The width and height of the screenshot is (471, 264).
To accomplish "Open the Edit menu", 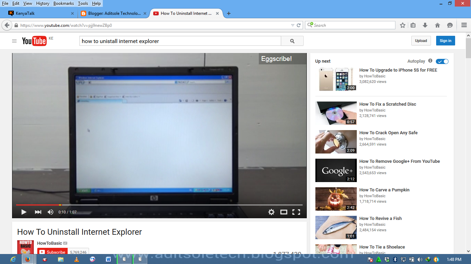I will click(x=16, y=3).
